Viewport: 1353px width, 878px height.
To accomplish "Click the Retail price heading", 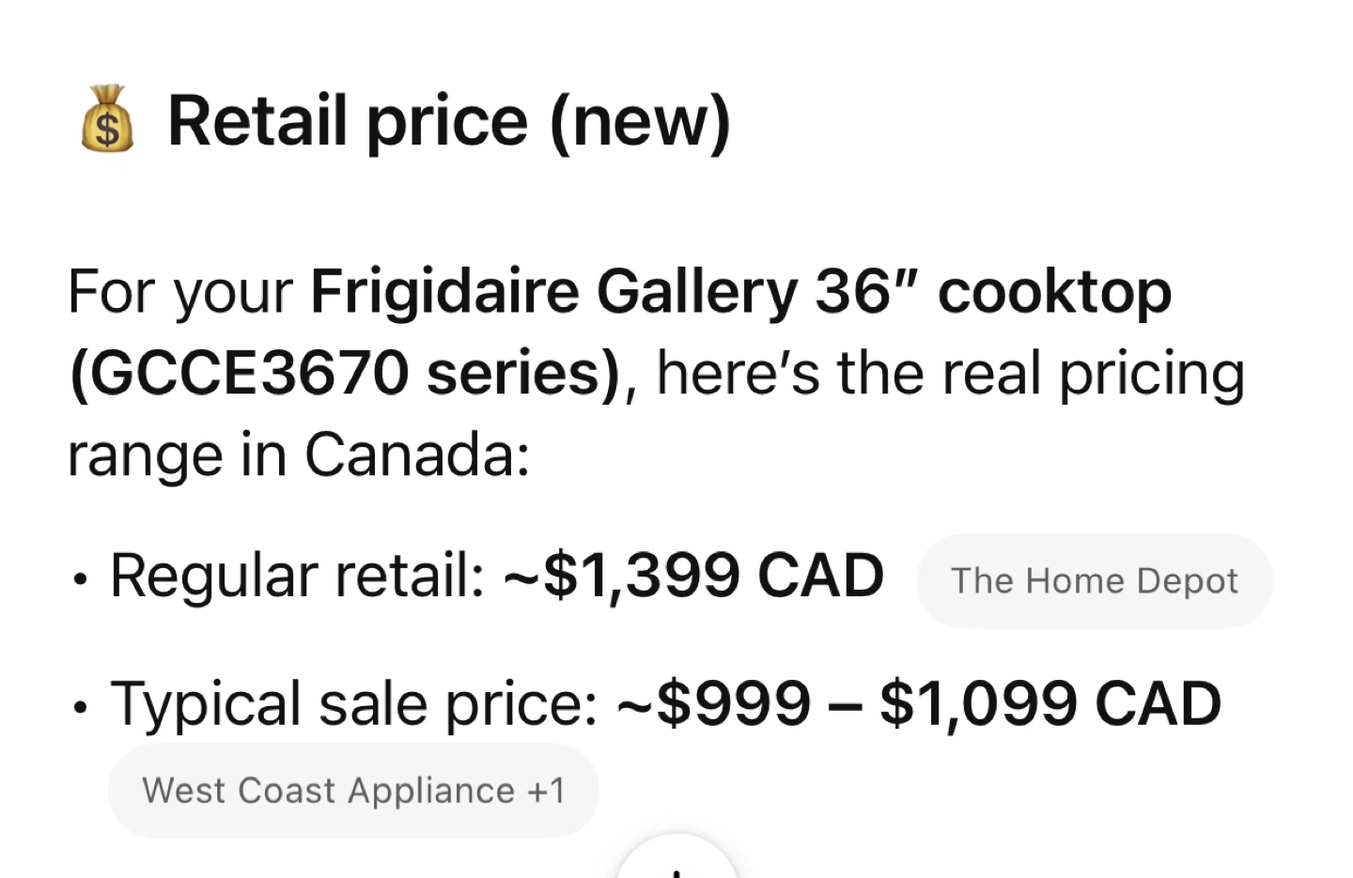I will [x=448, y=121].
